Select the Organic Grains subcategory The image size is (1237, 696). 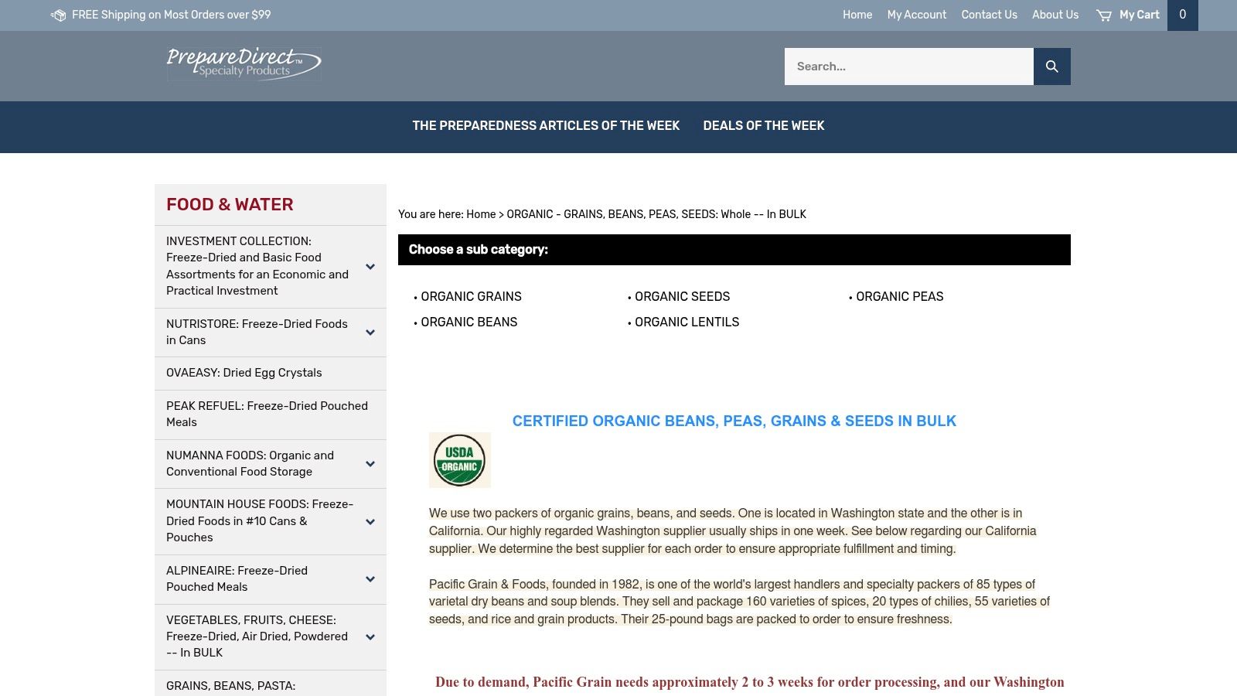[472, 297]
